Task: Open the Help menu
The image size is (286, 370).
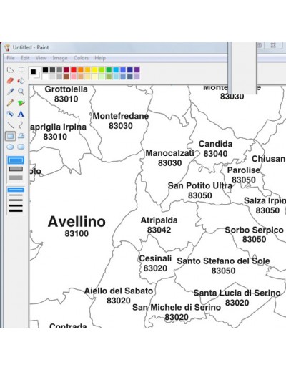Action: (100, 58)
